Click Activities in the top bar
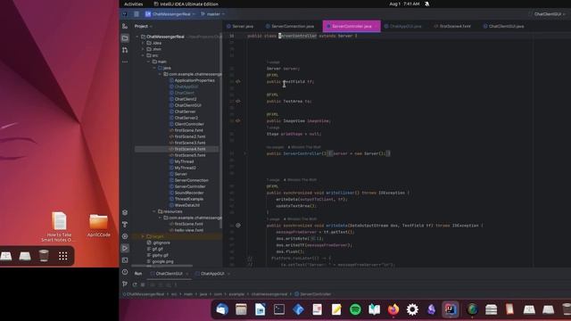Screen dimensions: 571x321 pyautogui.click(x=133, y=4)
